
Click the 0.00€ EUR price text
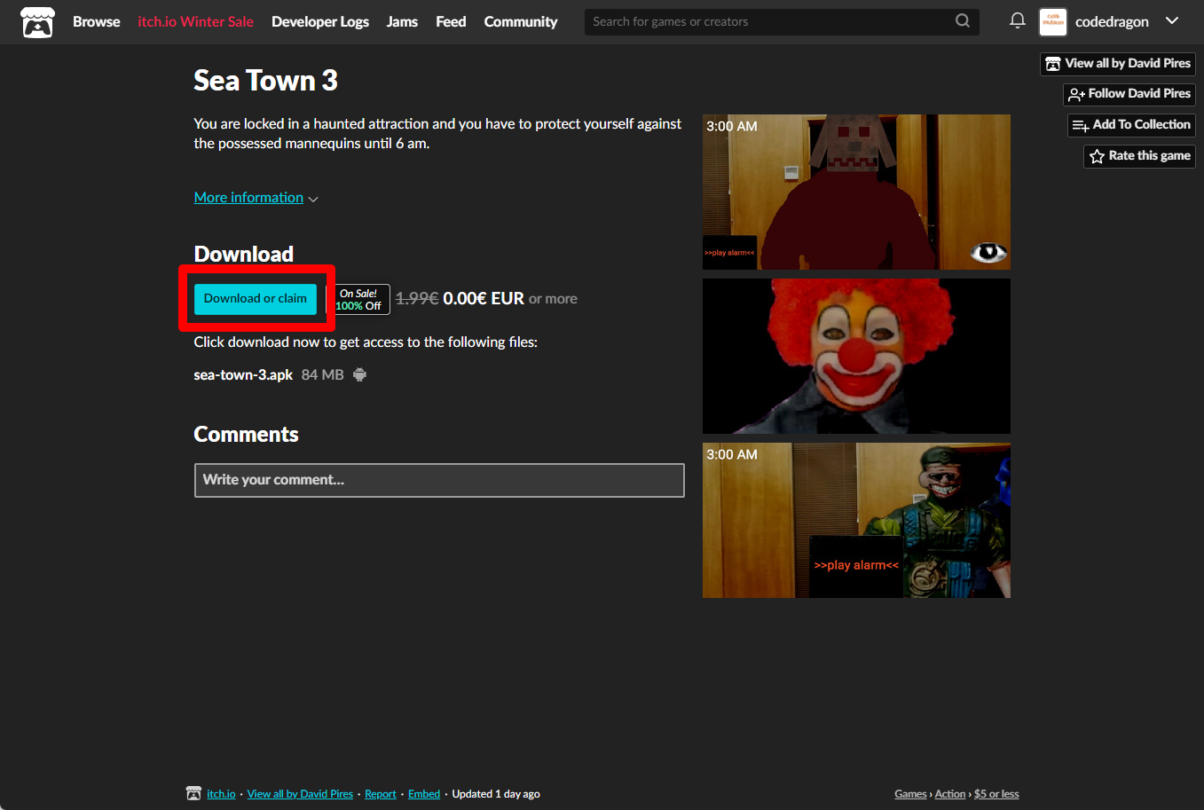pos(484,299)
